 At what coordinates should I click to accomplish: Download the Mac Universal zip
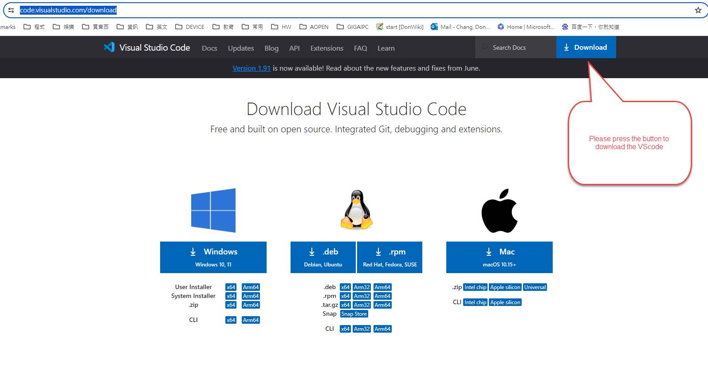point(535,287)
